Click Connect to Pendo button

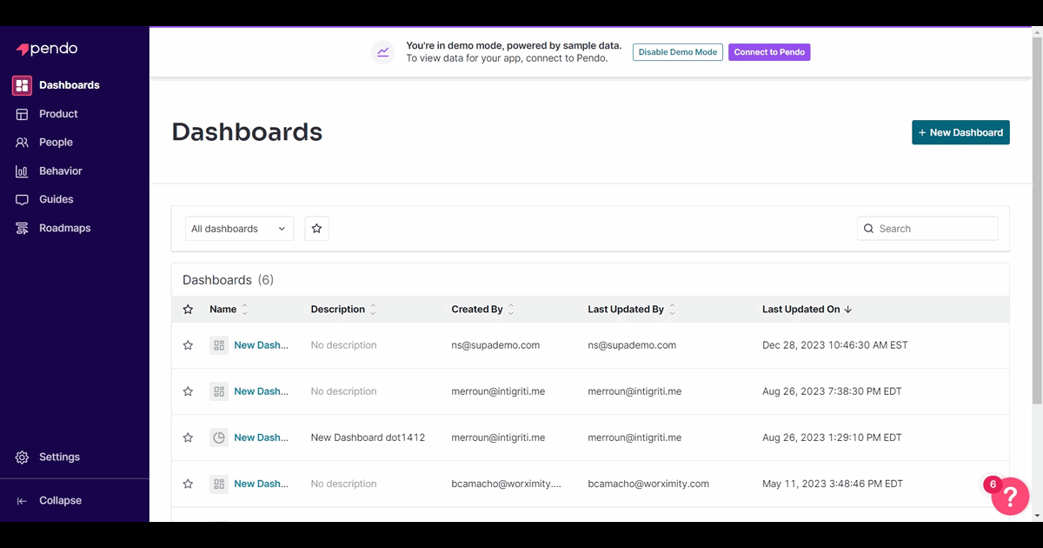769,52
